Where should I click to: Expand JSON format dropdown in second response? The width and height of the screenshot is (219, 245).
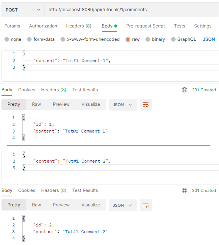123,205
